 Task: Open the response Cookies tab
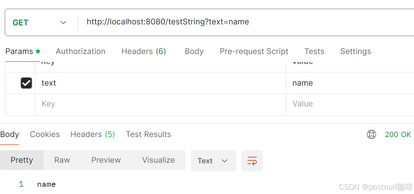[x=45, y=134]
